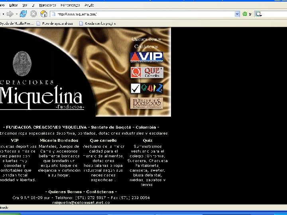287x215 pixels.
Task: Click the 'Quienes Somos' link on banner
Action: click(x=146, y=39)
